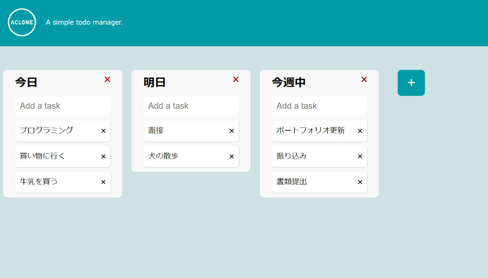Delete the 今日 list with red X
The height and width of the screenshot is (278, 488).
point(107,80)
